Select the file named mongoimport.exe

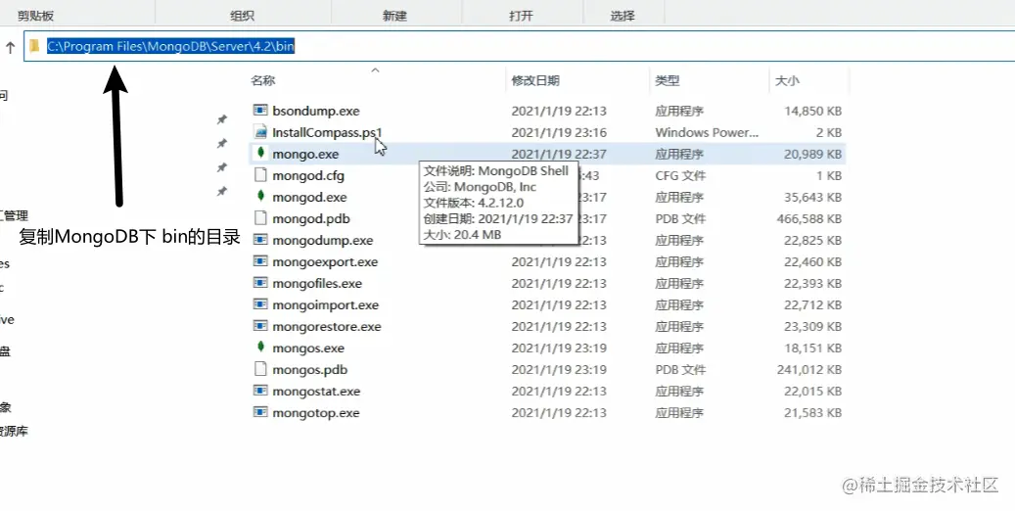pyautogui.click(x=326, y=305)
